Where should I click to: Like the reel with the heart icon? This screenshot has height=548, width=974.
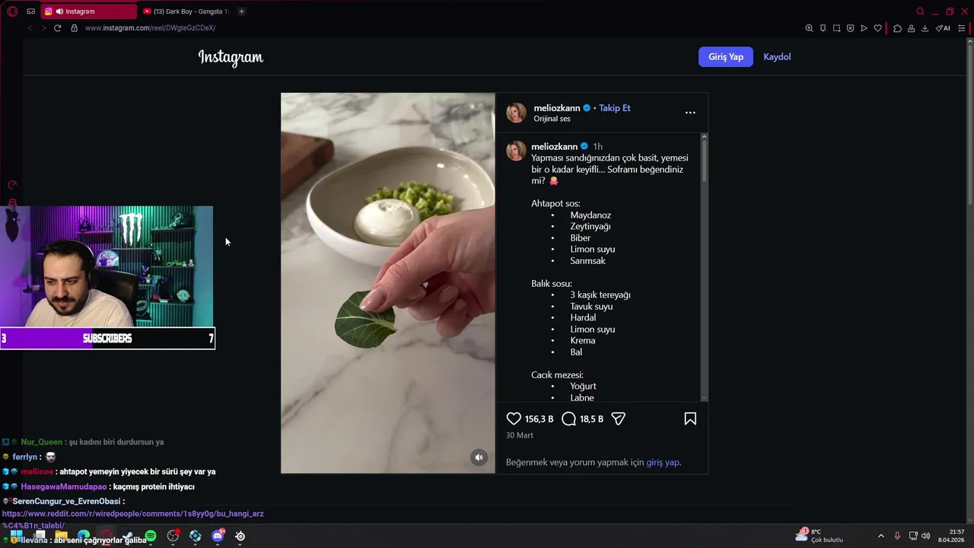[514, 419]
